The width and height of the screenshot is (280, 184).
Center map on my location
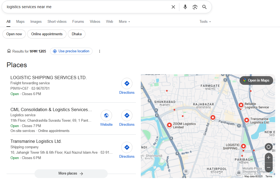pyautogui.click(x=268, y=147)
